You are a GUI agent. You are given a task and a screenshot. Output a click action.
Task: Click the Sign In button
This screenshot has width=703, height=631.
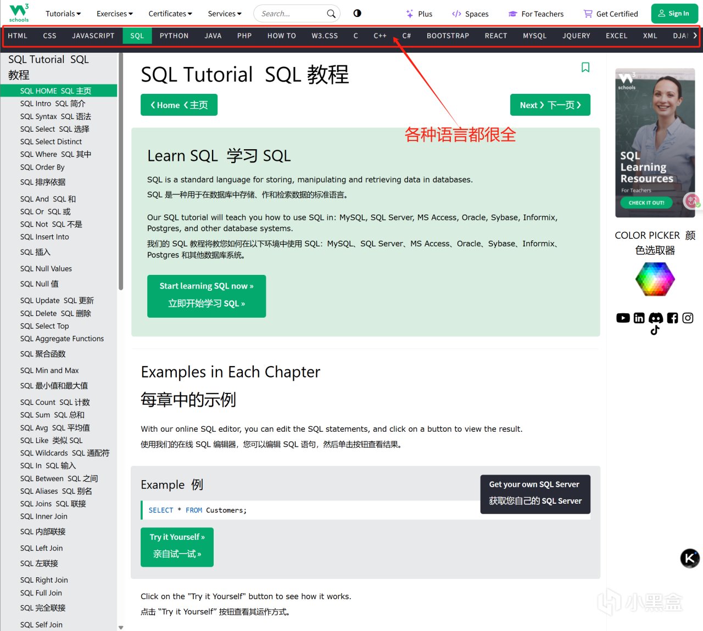(674, 14)
